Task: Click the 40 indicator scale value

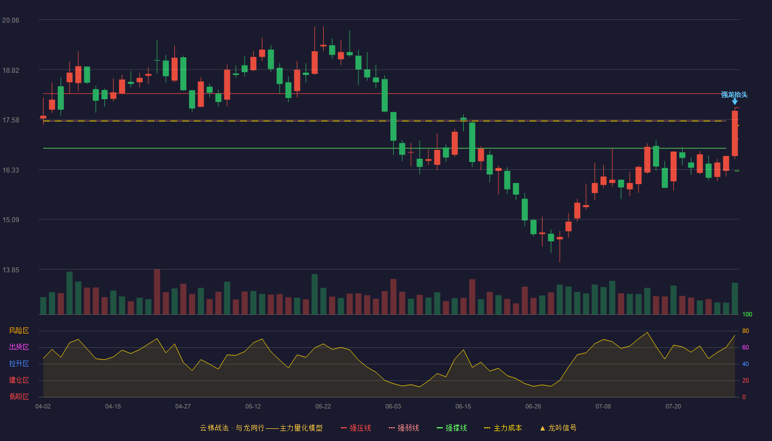Action: tap(746, 364)
